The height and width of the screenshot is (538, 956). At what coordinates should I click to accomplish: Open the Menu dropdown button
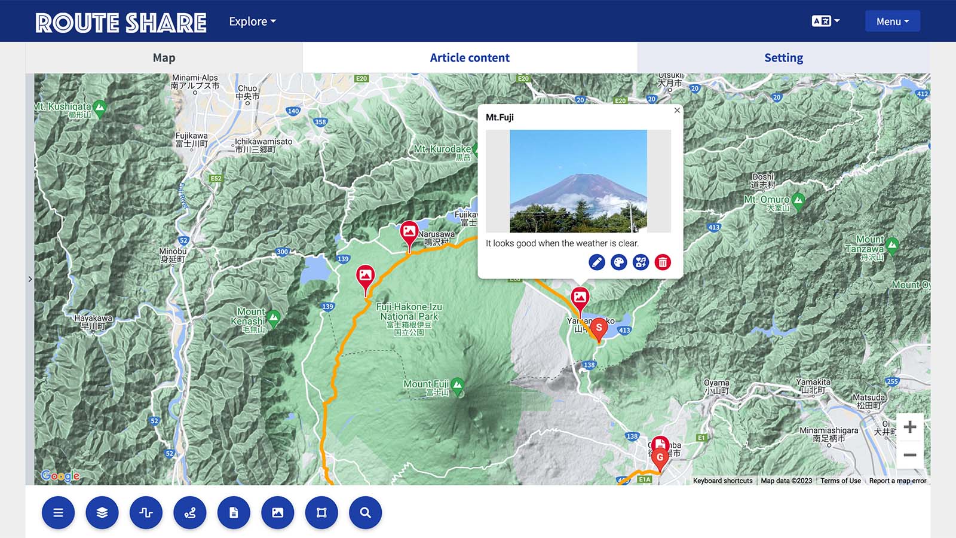(x=893, y=22)
